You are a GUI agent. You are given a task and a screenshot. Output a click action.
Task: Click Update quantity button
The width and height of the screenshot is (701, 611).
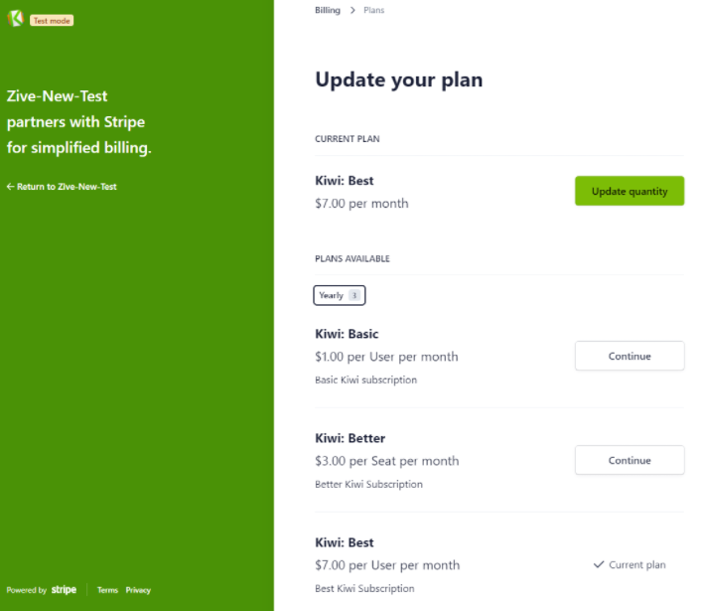630,191
